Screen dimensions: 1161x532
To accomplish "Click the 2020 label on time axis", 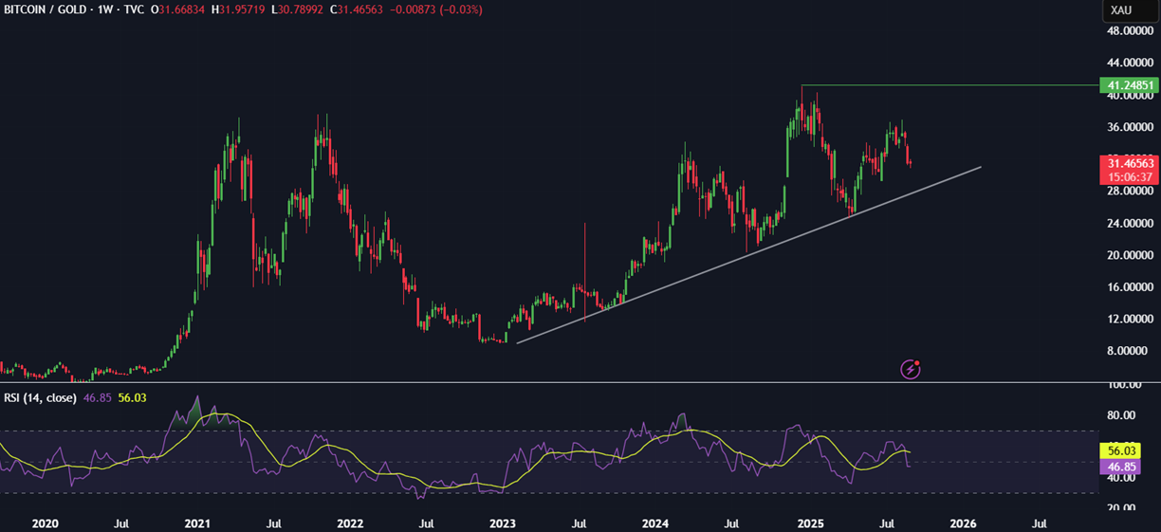I will coord(45,523).
